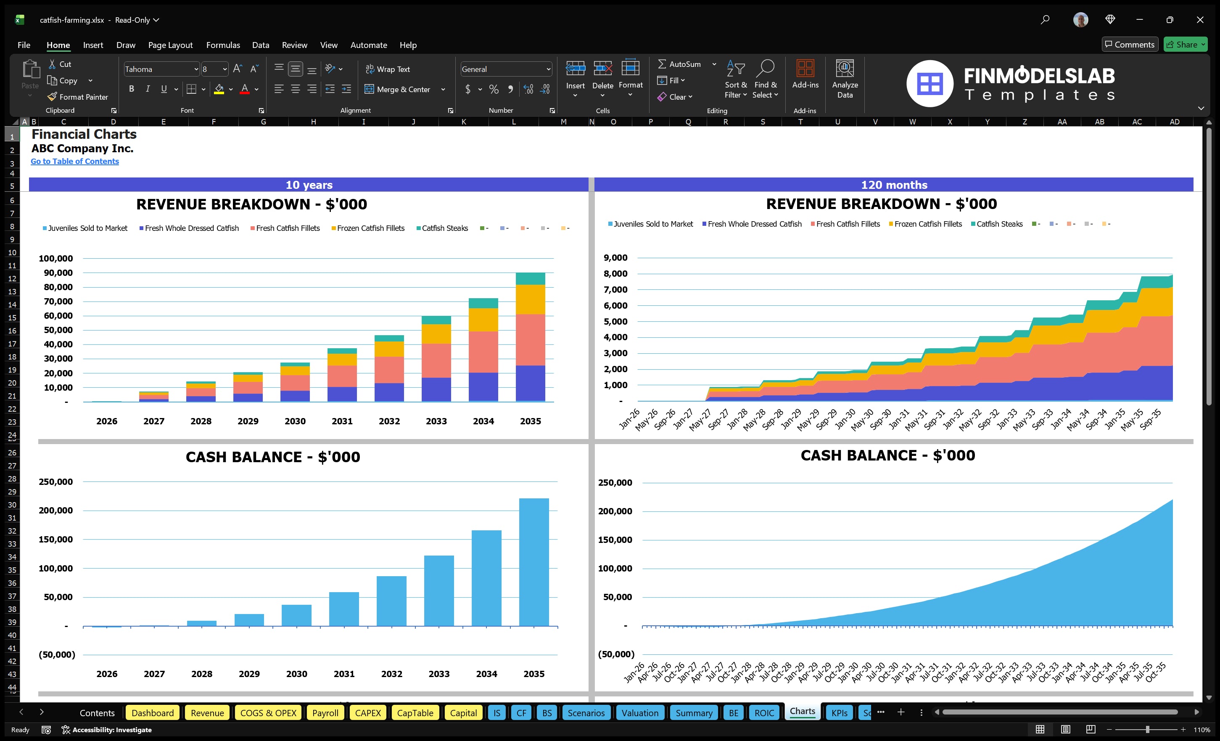Switch to the Formulas ribbon tab
The width and height of the screenshot is (1220, 741).
coord(223,45)
